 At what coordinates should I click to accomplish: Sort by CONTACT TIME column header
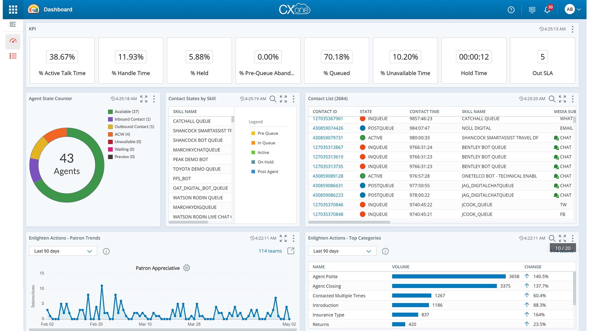tap(424, 112)
